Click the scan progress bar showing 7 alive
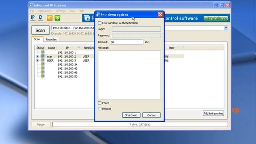 (140, 124)
